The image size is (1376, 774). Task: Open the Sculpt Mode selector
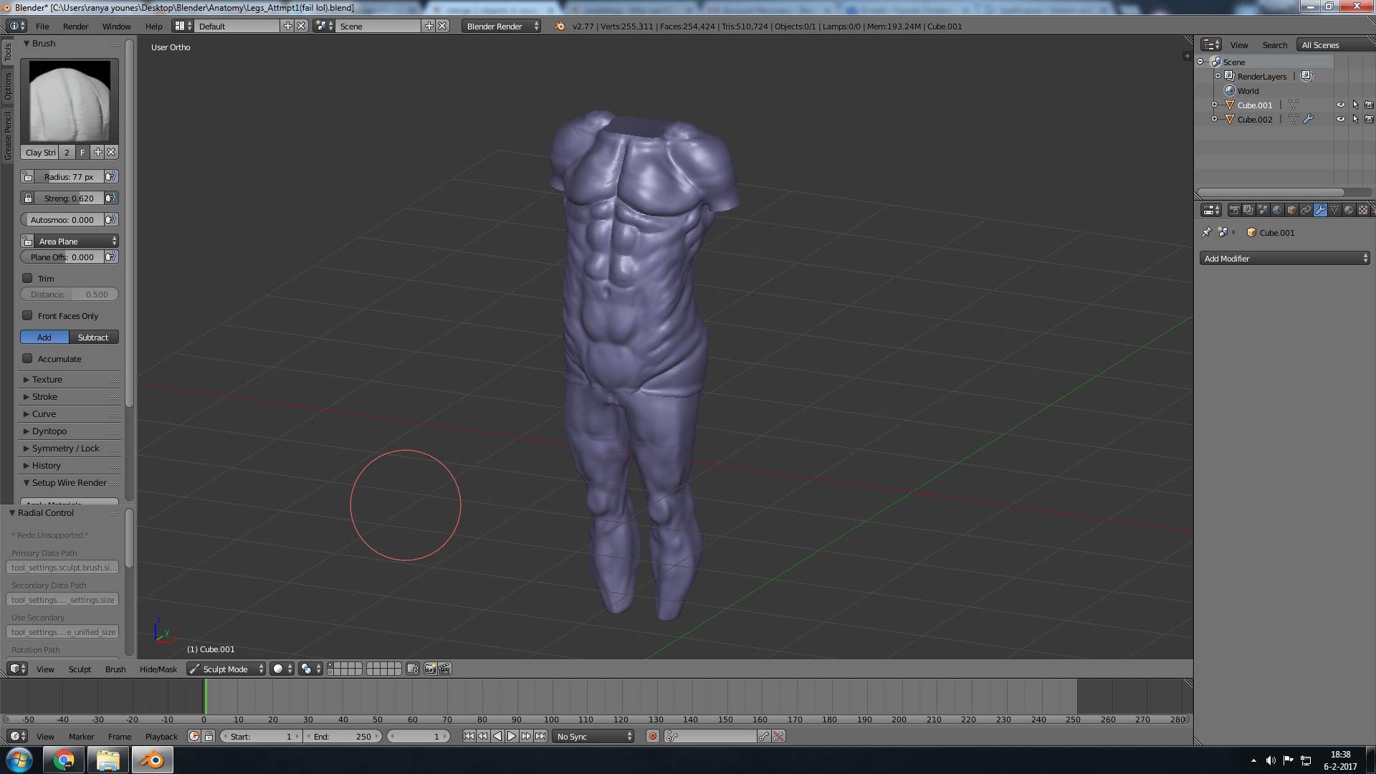click(226, 669)
